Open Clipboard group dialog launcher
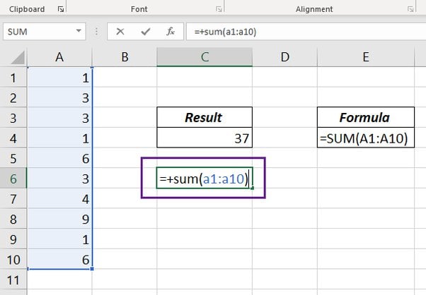Screen dimensions: 426x295 pos(59,9)
